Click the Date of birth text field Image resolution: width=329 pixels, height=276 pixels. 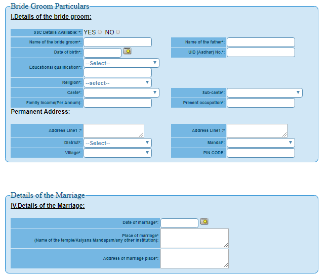102,53
